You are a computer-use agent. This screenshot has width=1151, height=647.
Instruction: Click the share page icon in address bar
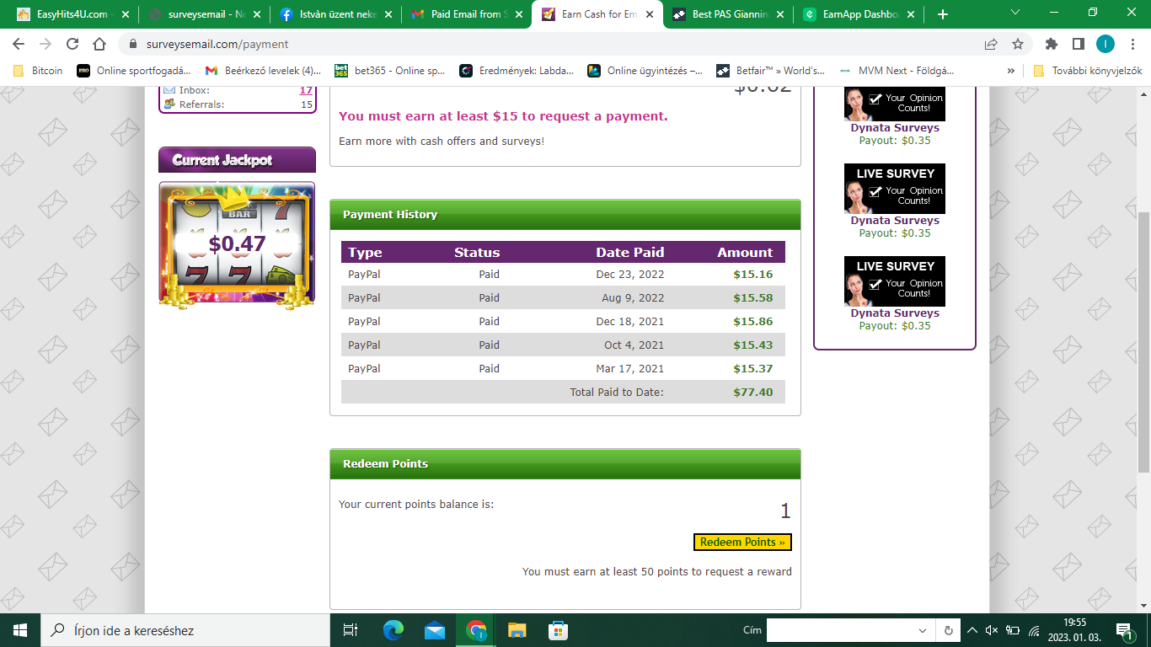(991, 44)
